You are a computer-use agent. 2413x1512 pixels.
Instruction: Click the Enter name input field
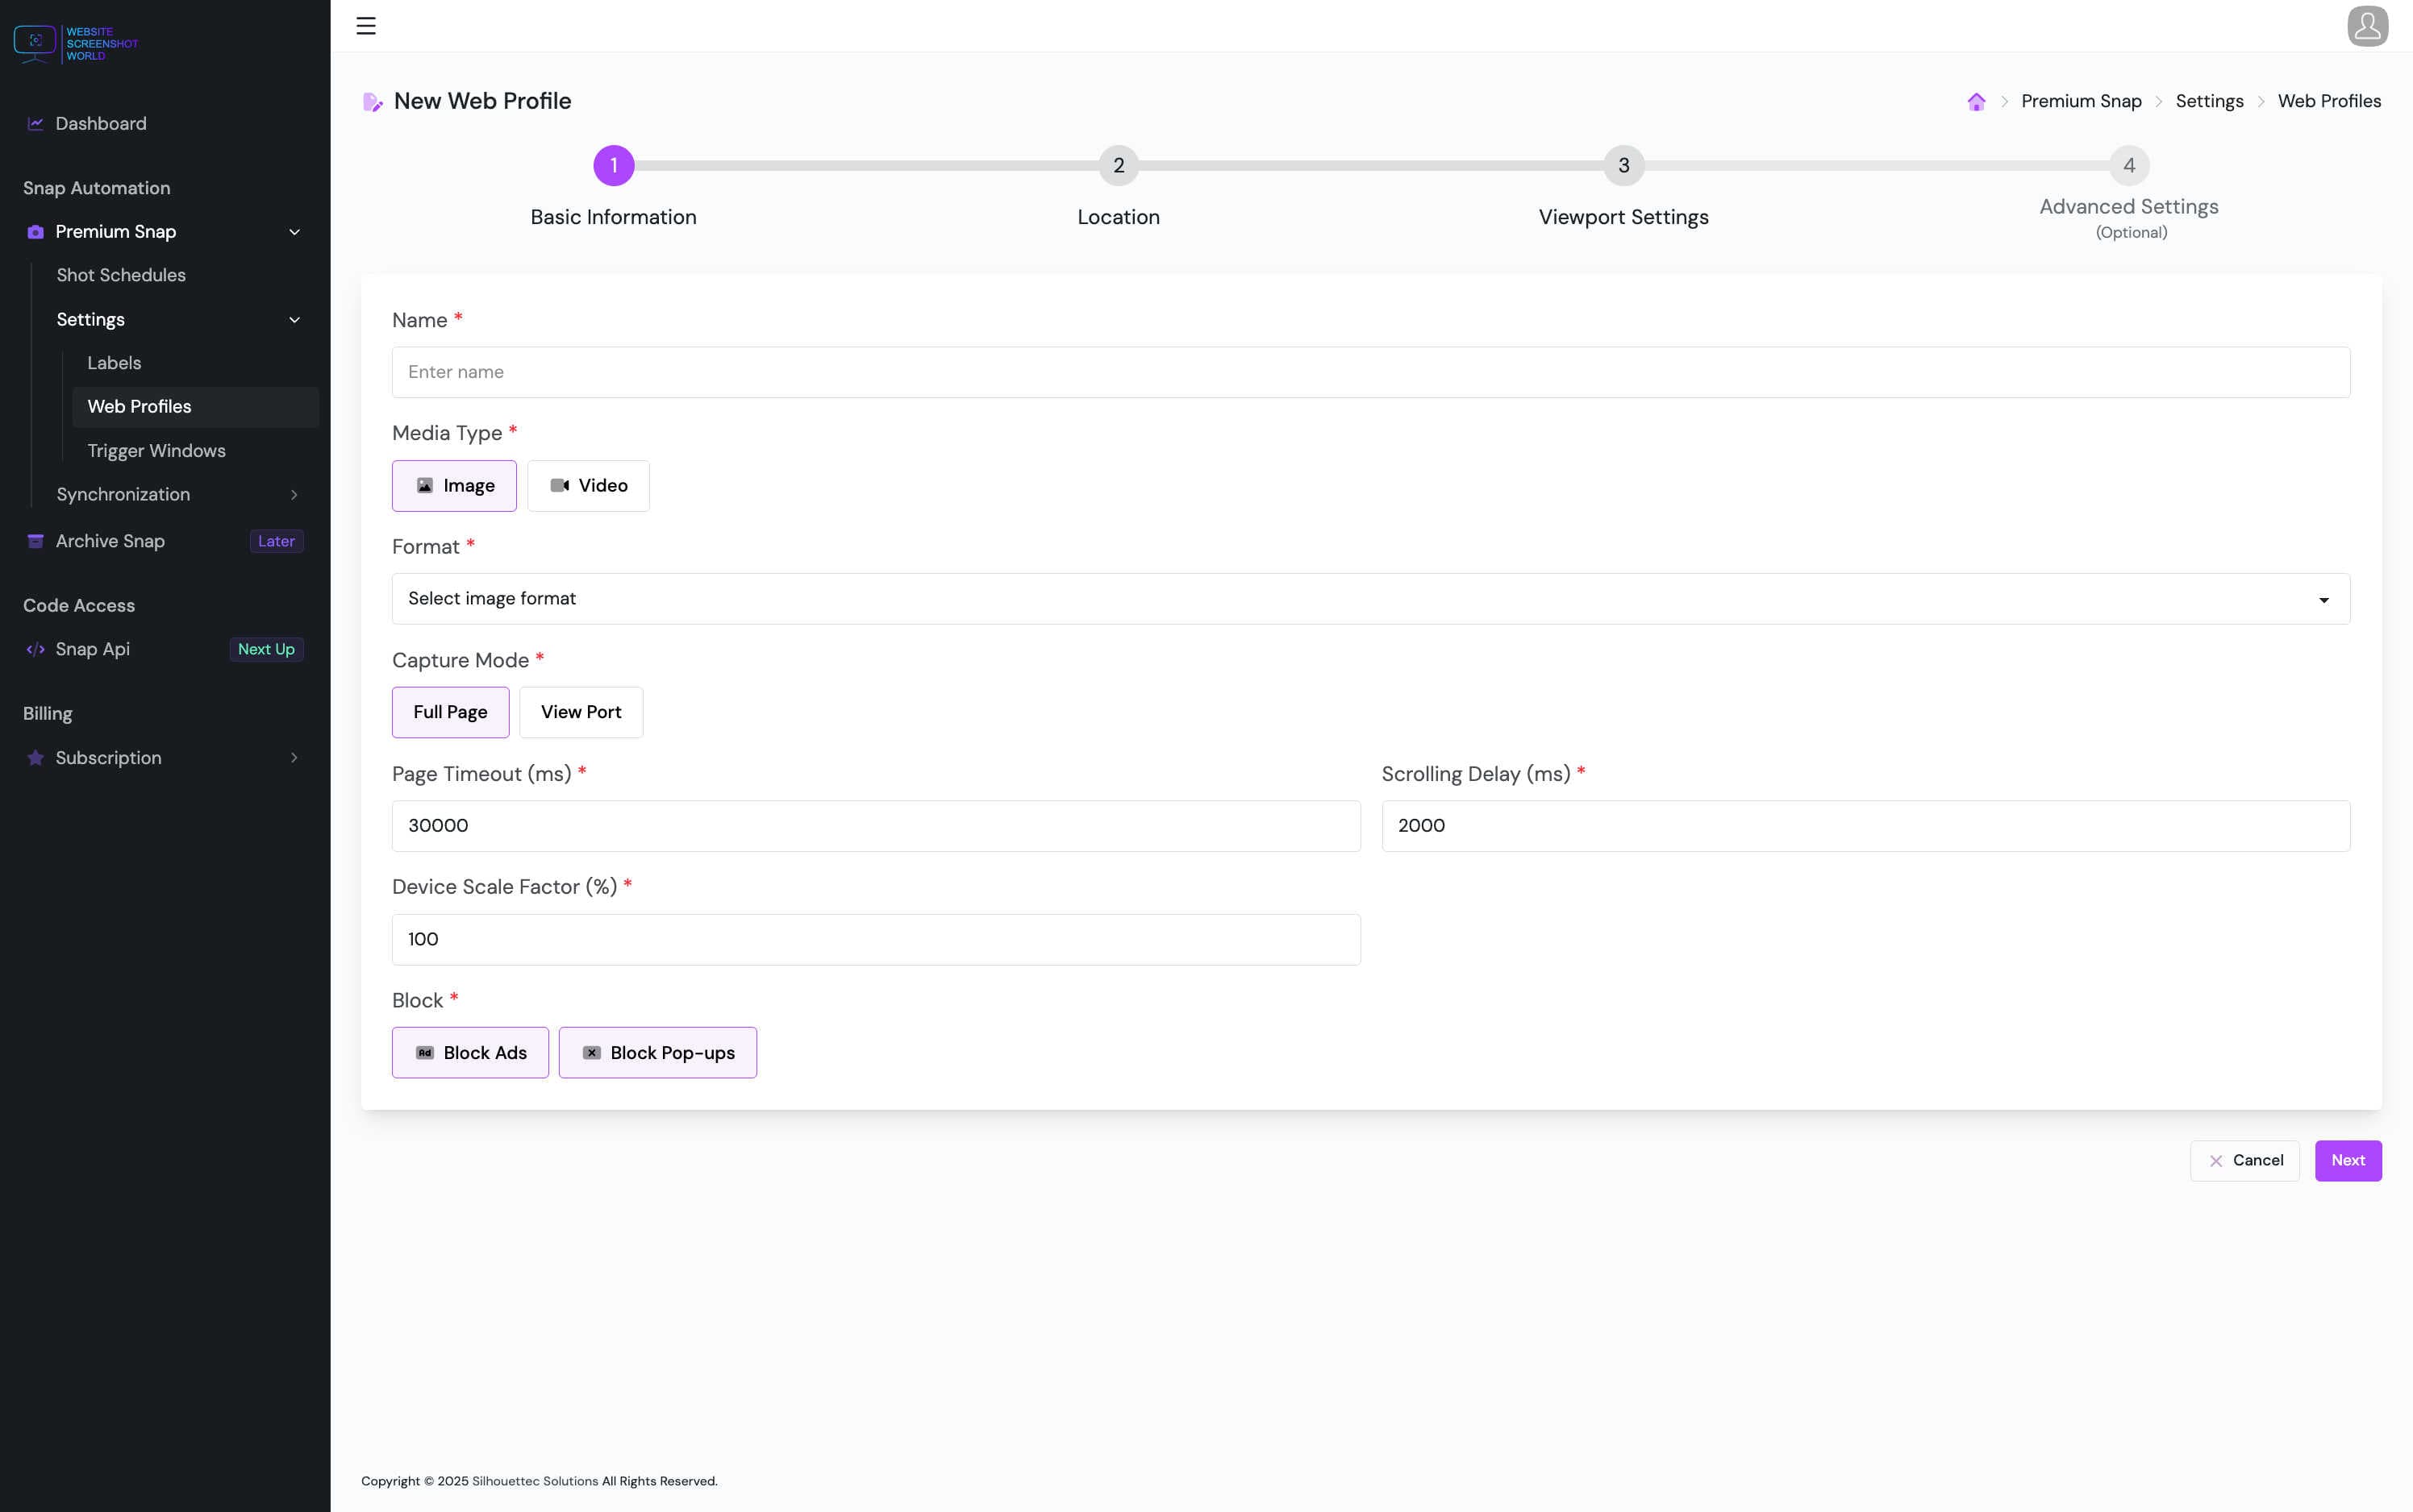[x=1370, y=371]
